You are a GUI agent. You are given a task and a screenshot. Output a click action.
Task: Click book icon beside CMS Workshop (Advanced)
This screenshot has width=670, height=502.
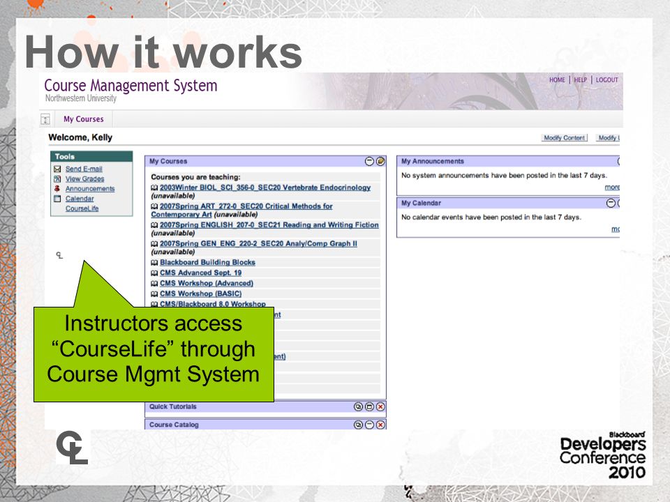click(x=155, y=284)
